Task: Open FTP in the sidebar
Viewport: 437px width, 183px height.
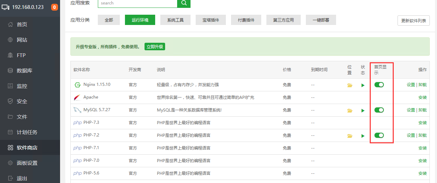Action: point(30,55)
